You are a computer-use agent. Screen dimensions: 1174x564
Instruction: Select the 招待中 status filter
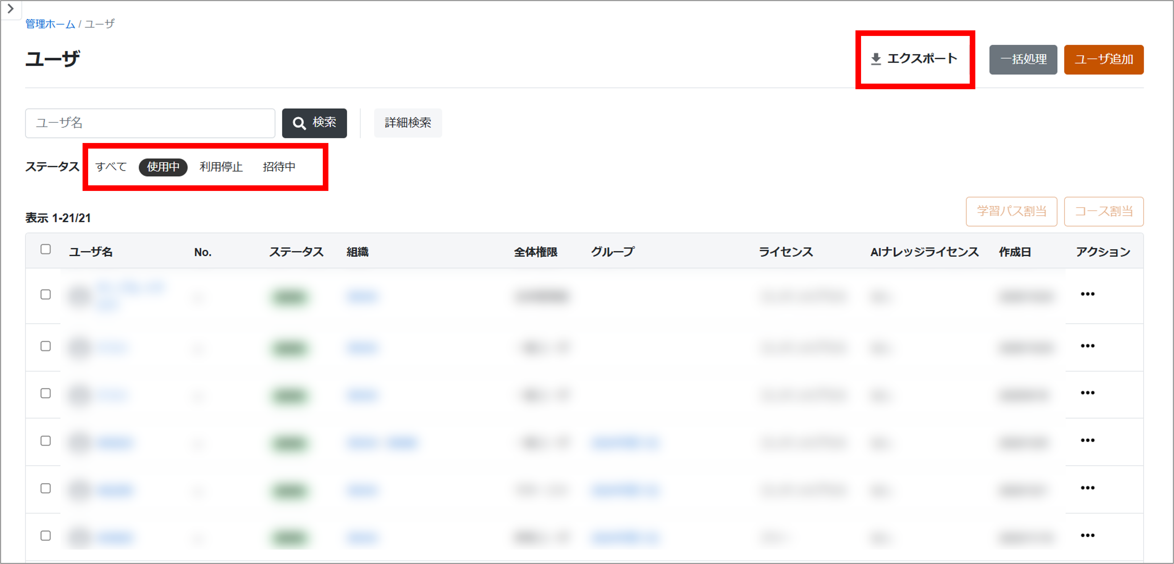tap(279, 167)
